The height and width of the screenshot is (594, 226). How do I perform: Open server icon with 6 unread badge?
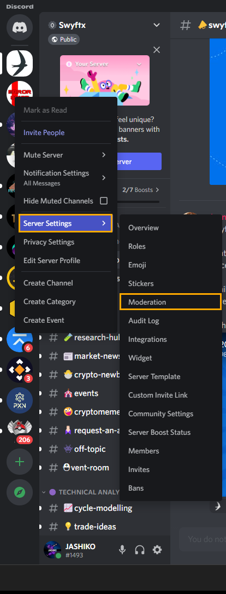(20, 340)
